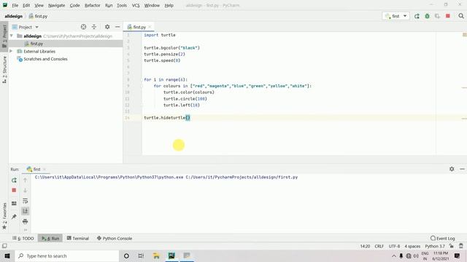The height and width of the screenshot is (262, 467).
Task: Open the Project panel settings gear
Action: [107, 27]
